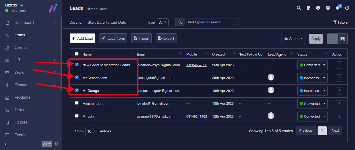Tick the Mr John lead checkbox
355x150 pixels.
coord(77,116)
